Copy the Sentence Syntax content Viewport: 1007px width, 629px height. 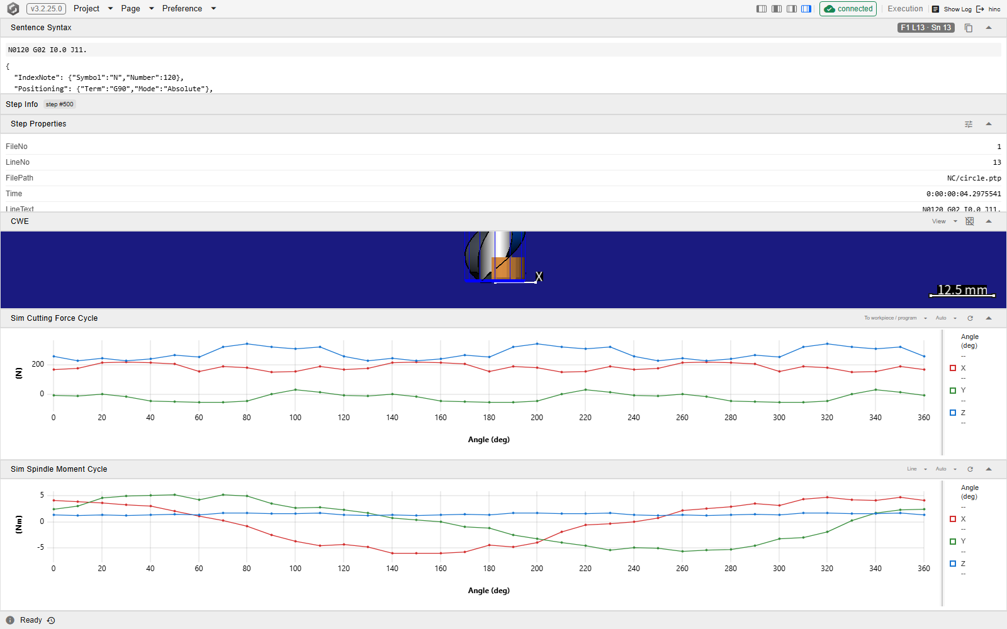coord(969,28)
